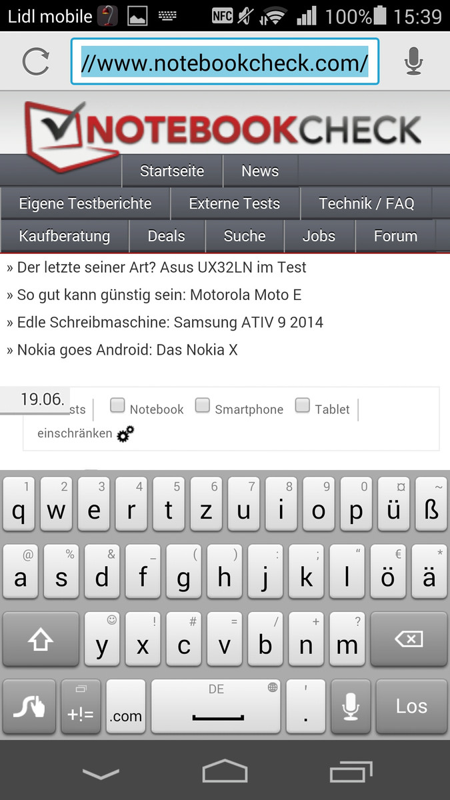
Task: Hide keyboard using the down chevron
Action: pyautogui.click(x=100, y=773)
